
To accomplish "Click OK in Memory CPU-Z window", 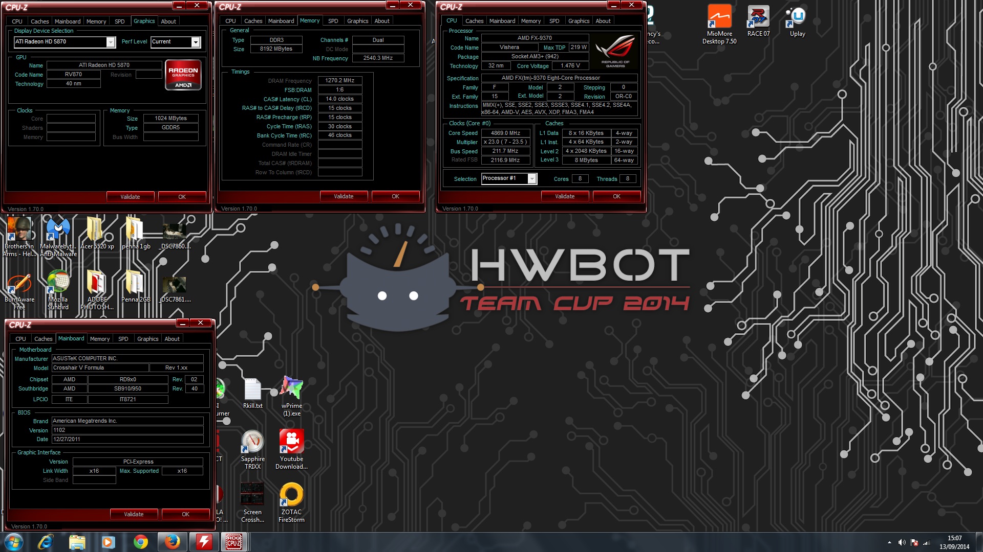I will tap(395, 196).
